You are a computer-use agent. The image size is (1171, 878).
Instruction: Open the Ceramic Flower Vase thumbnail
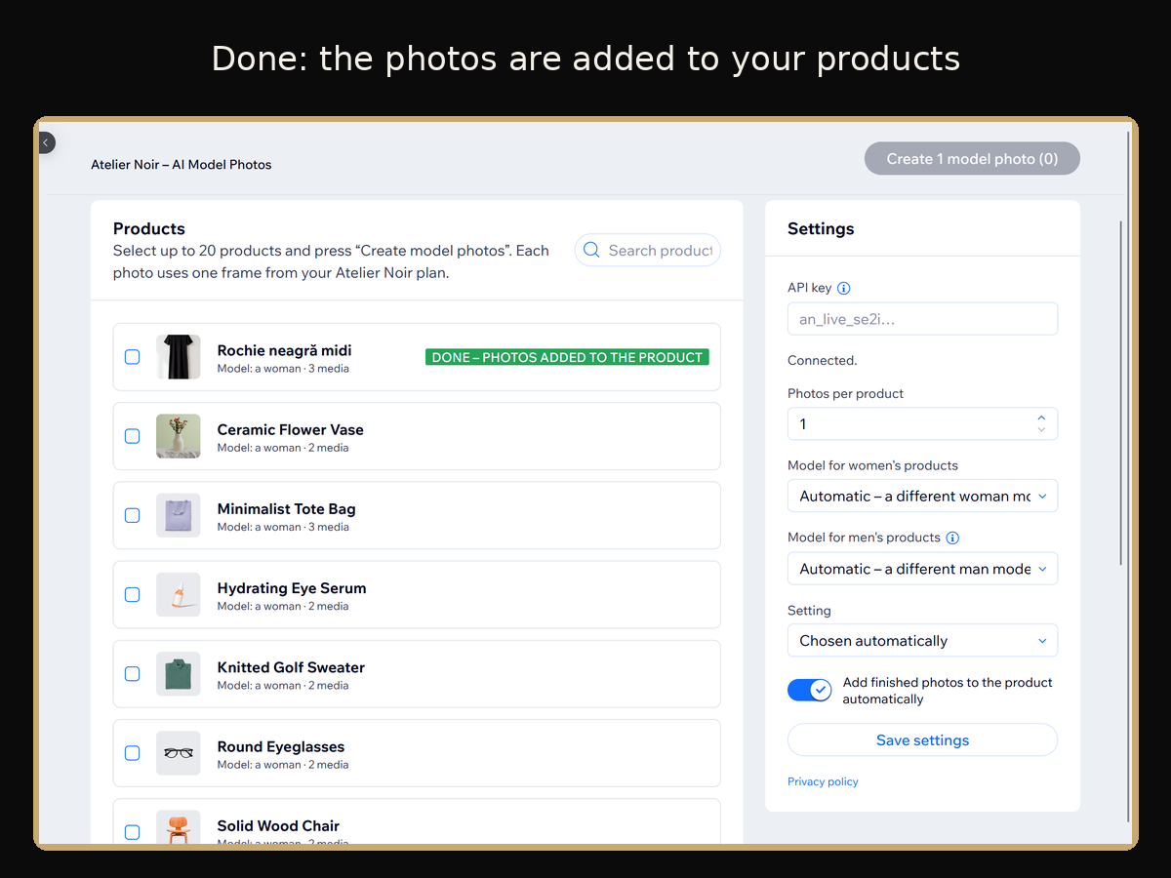(179, 436)
